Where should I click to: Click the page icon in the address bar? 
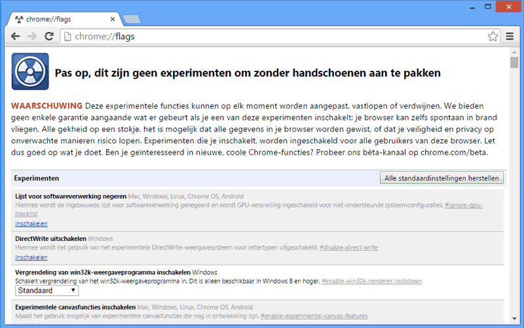(x=67, y=37)
